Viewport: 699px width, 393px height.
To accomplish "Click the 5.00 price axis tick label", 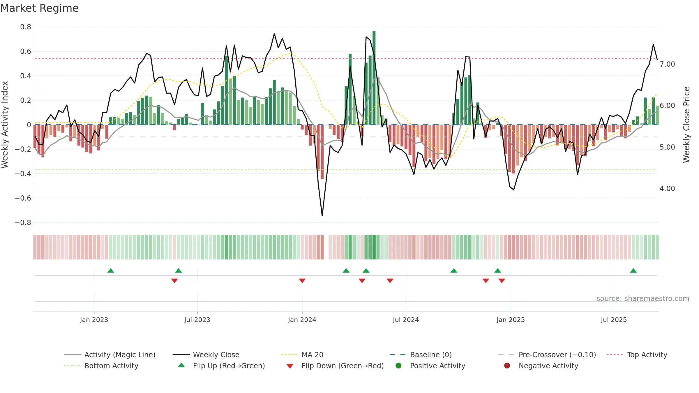I will 667,147.
